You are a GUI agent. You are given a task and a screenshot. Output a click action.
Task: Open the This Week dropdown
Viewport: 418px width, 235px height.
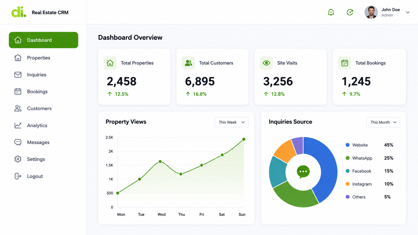(x=231, y=122)
